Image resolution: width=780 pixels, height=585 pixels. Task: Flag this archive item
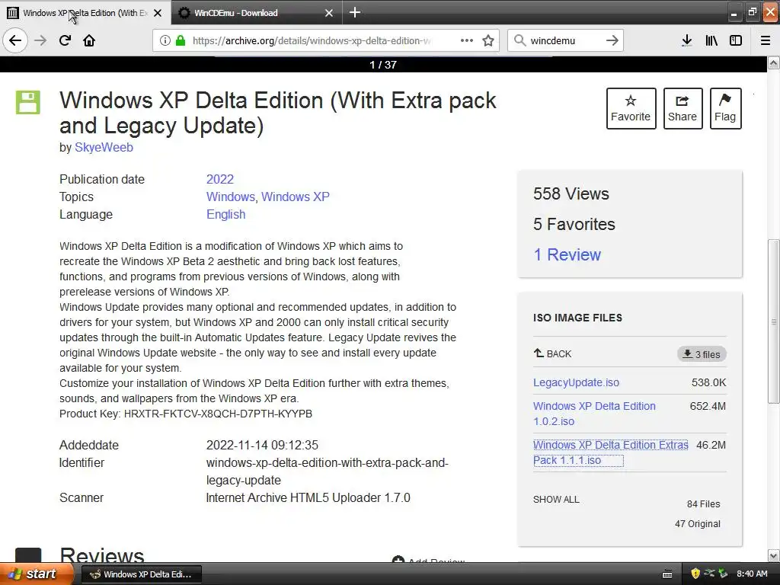pyautogui.click(x=725, y=108)
